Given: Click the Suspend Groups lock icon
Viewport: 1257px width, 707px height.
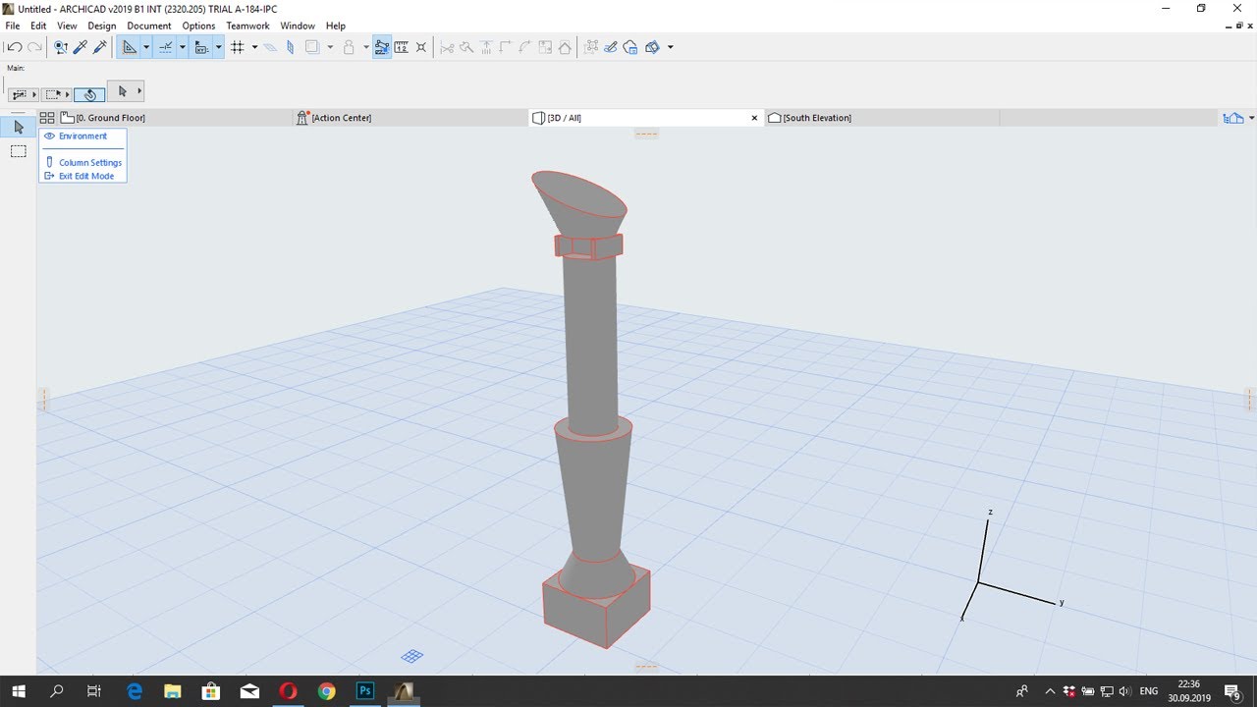Looking at the screenshot, I should tap(349, 47).
